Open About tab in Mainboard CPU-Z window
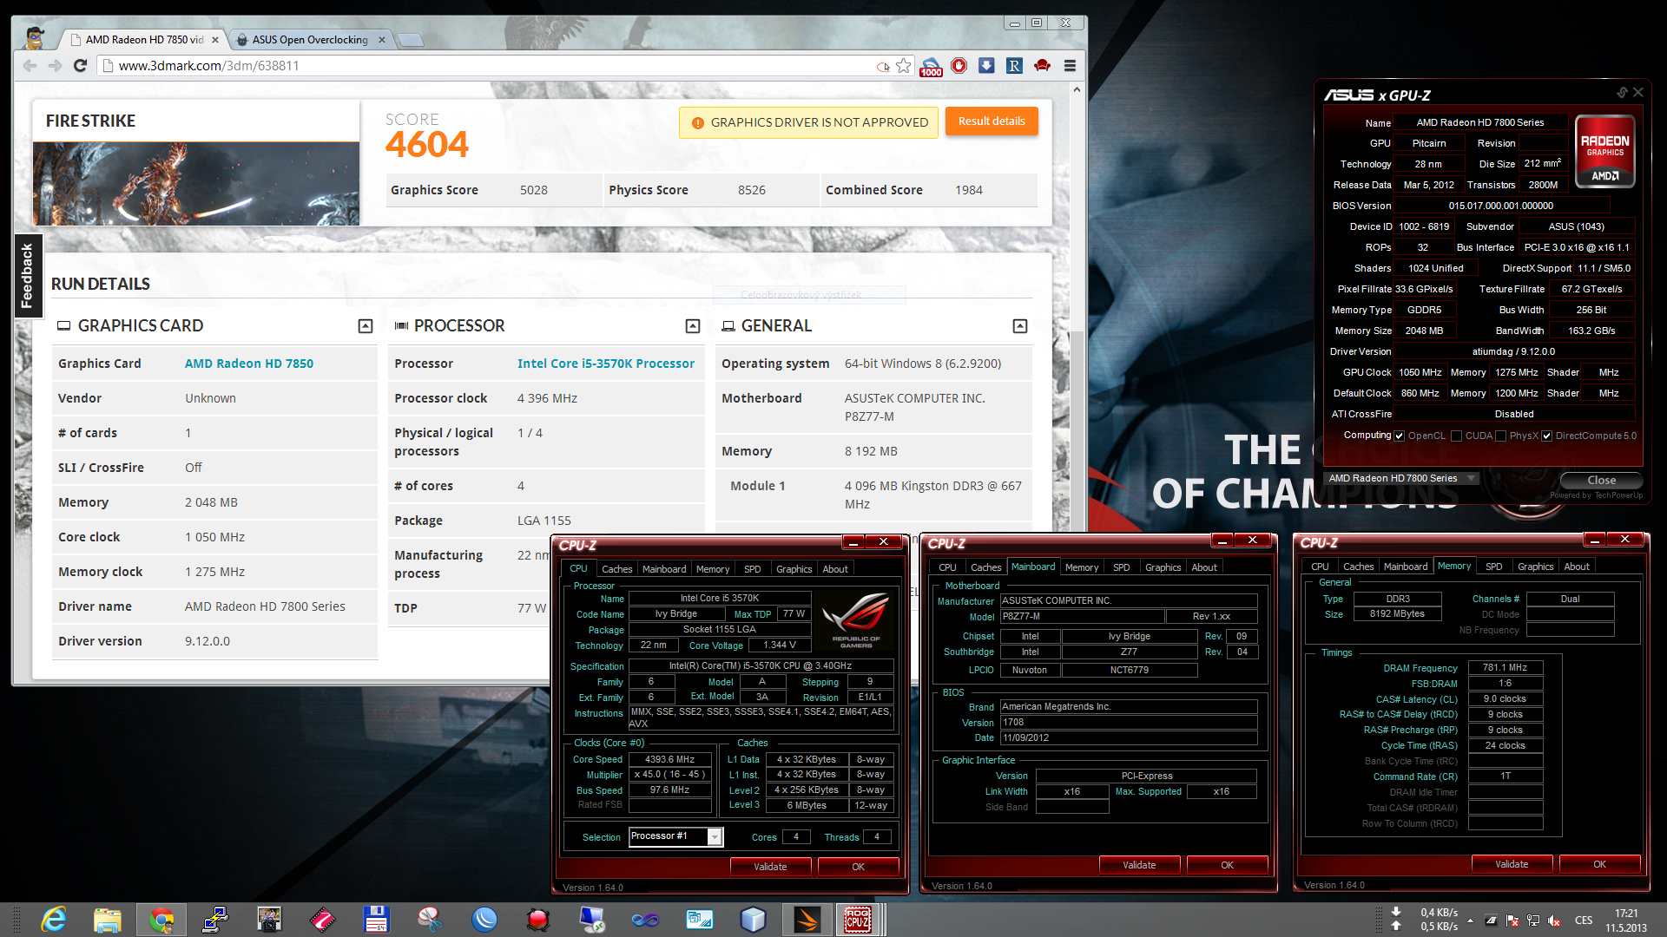This screenshot has width=1667, height=937. tap(1204, 567)
